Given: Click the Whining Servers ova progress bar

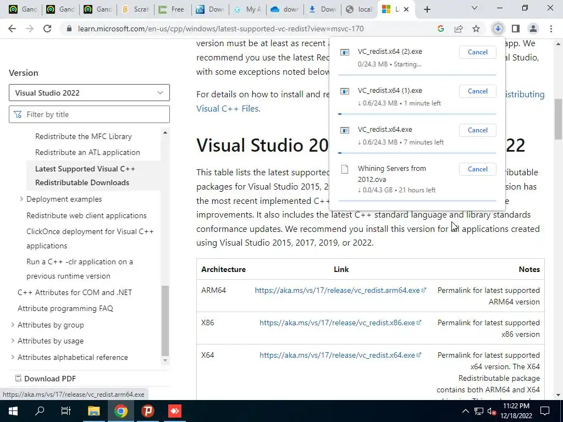Looking at the screenshot, I should [x=417, y=201].
